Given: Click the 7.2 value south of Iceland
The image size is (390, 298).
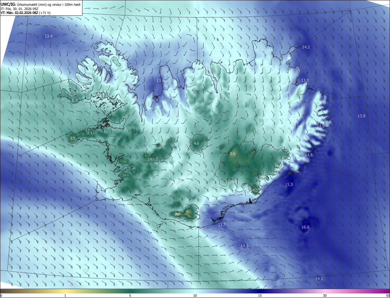Looking at the screenshot, I should click(x=201, y=264).
